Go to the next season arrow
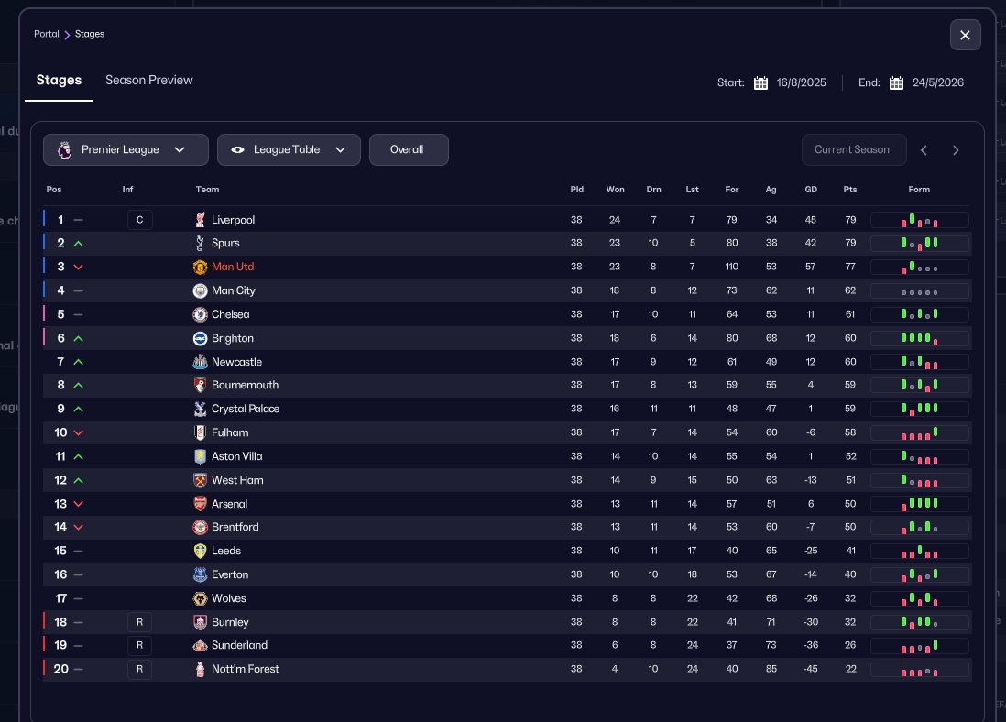Screen dimensions: 1006x722 point(956,150)
